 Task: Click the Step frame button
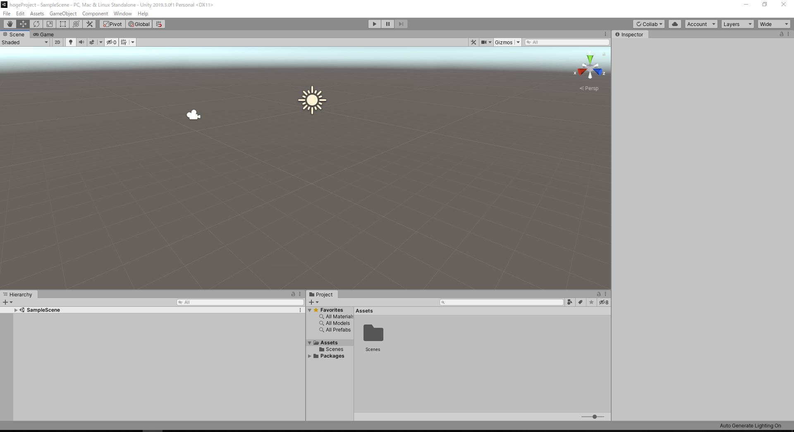click(x=401, y=24)
